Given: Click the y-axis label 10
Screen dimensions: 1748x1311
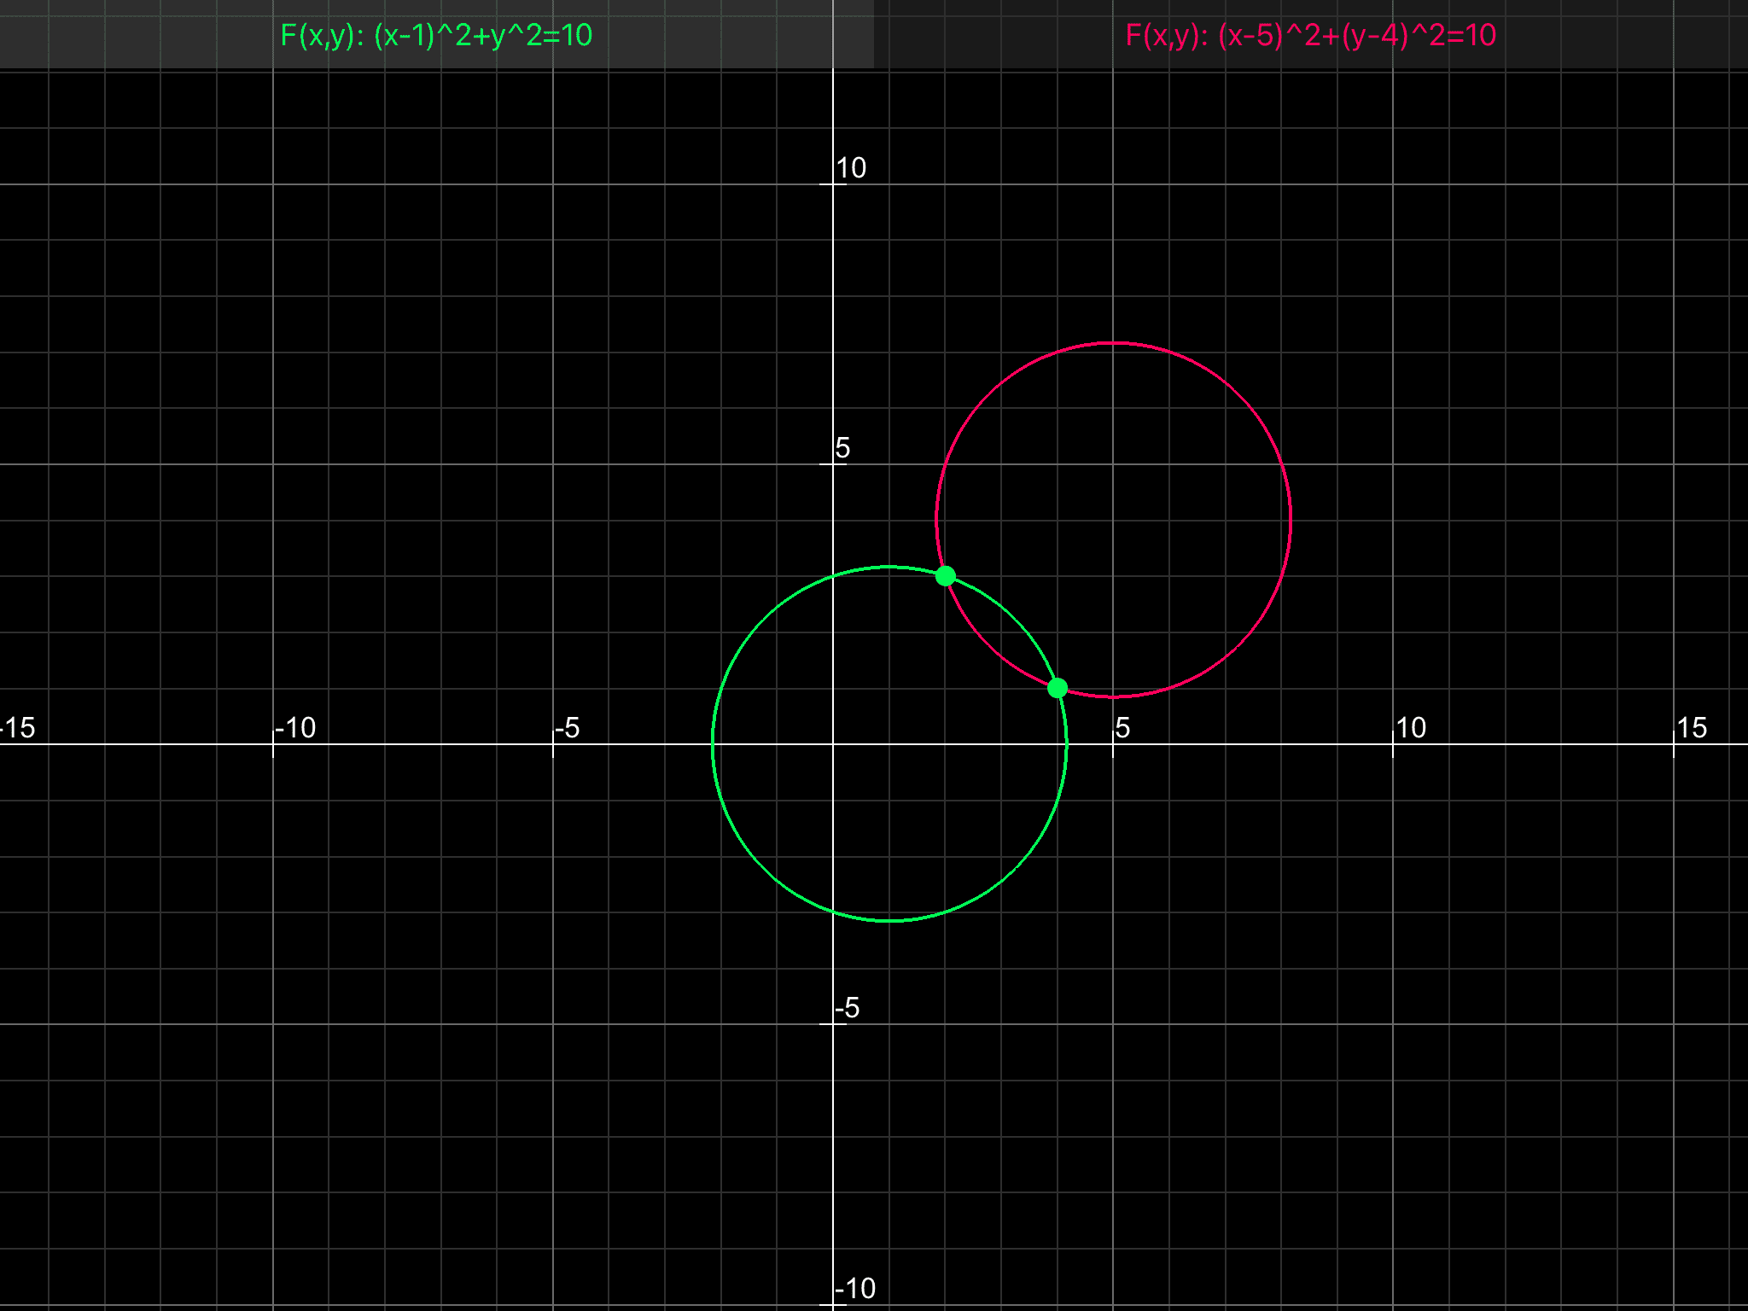Looking at the screenshot, I should [x=851, y=168].
